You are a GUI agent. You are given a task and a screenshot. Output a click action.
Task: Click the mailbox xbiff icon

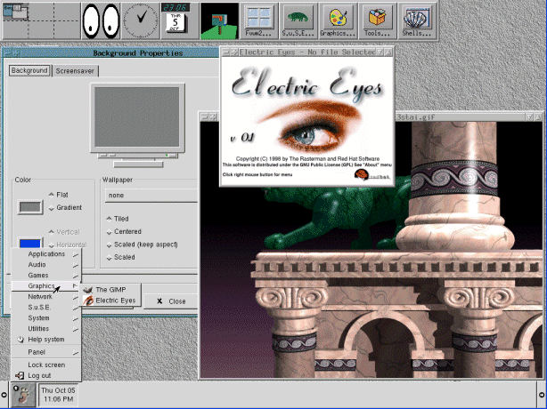pos(219,20)
